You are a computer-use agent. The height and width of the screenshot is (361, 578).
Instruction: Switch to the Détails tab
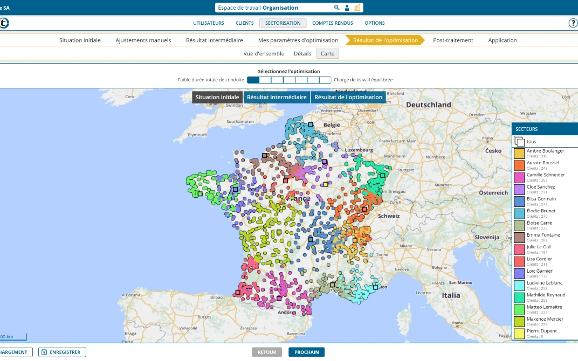(x=302, y=53)
